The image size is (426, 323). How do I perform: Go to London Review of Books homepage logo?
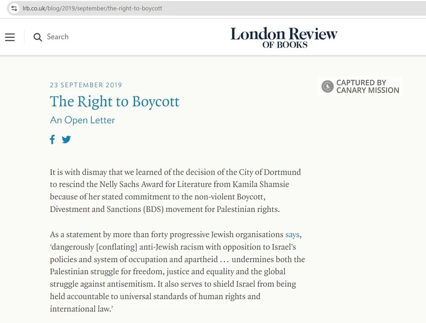click(284, 37)
